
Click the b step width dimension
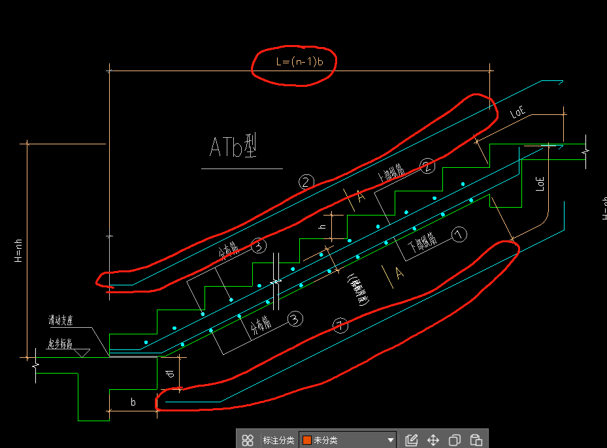coord(133,402)
